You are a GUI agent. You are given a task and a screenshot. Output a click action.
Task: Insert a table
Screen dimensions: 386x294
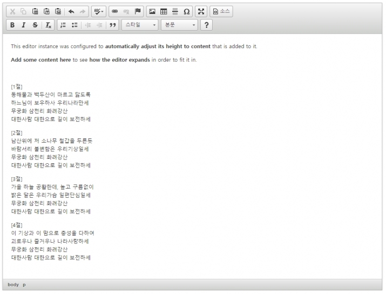(164, 11)
